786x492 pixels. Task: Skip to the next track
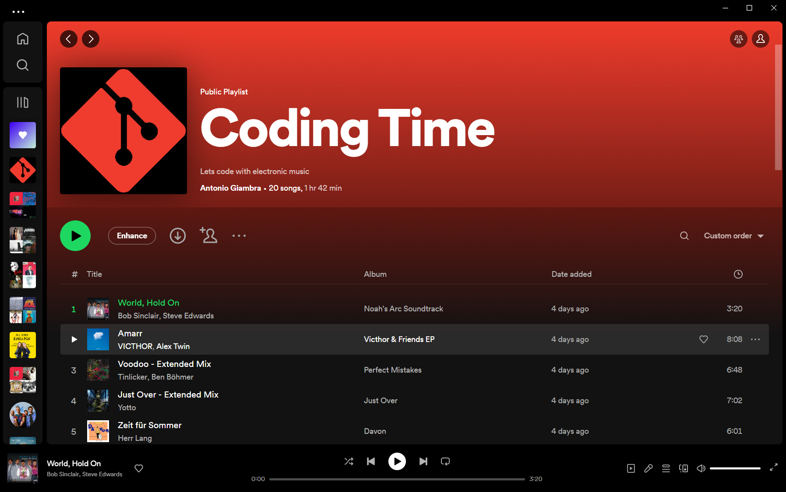(x=423, y=461)
